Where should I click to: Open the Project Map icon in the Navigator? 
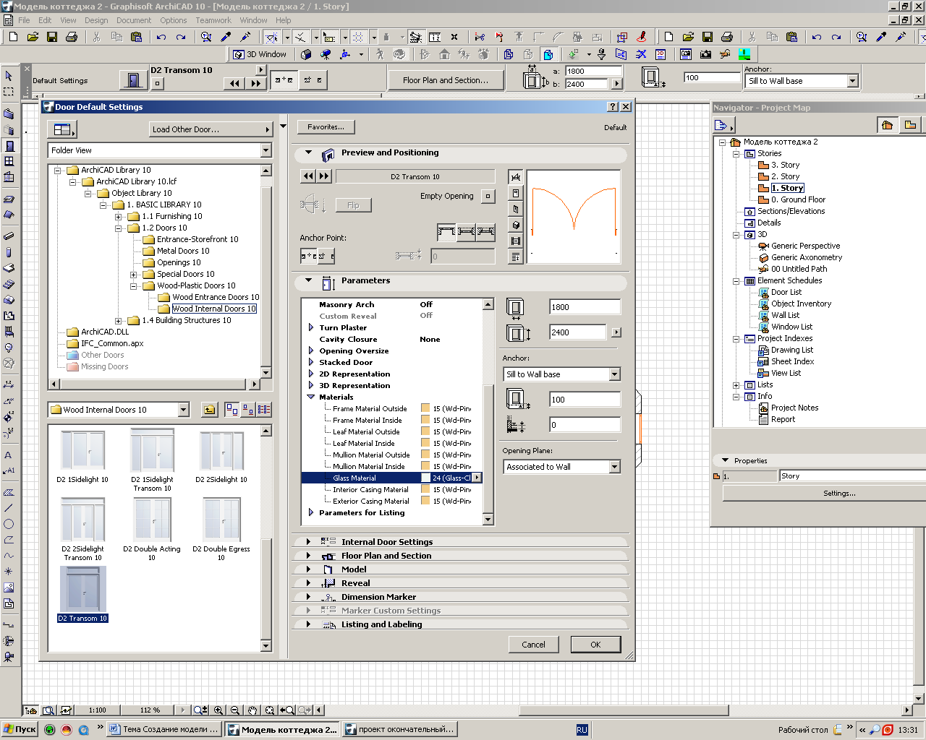click(887, 125)
